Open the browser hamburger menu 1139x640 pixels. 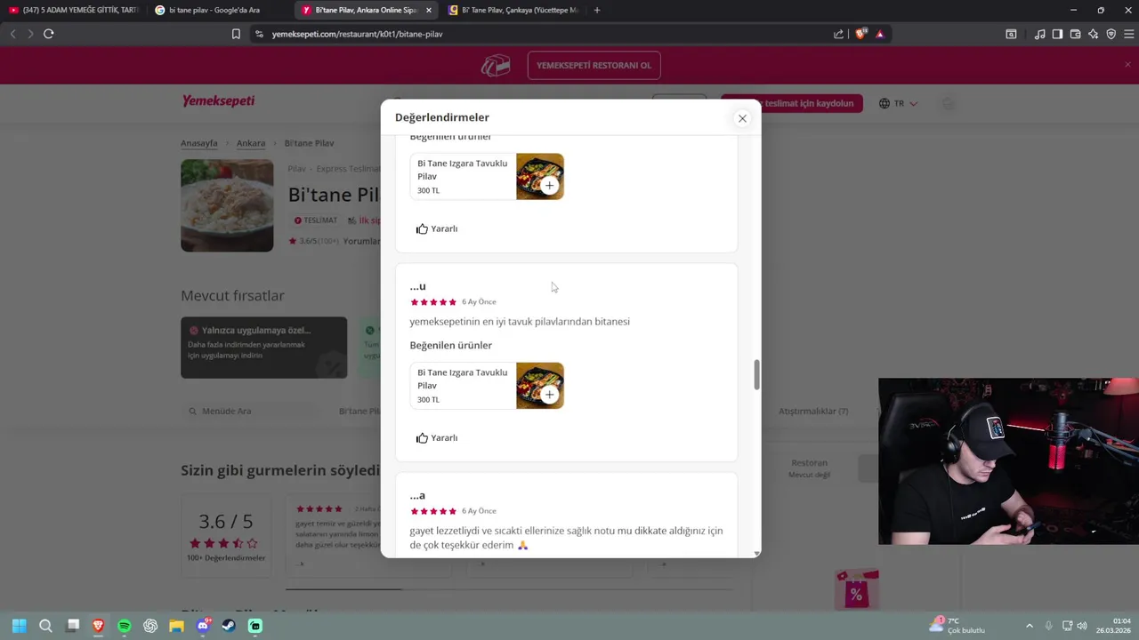pos(1127,34)
